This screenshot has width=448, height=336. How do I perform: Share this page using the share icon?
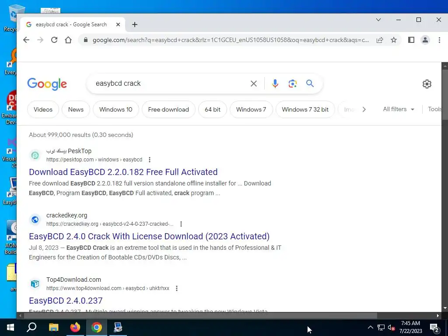[x=380, y=40]
